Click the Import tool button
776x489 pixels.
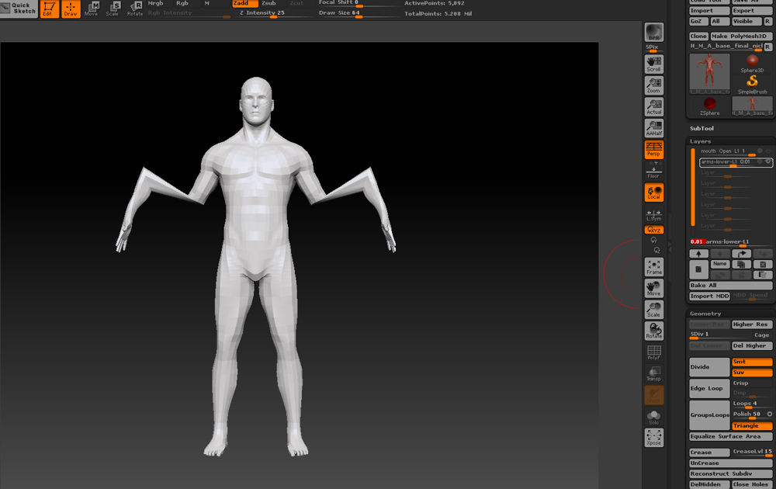pyautogui.click(x=709, y=10)
